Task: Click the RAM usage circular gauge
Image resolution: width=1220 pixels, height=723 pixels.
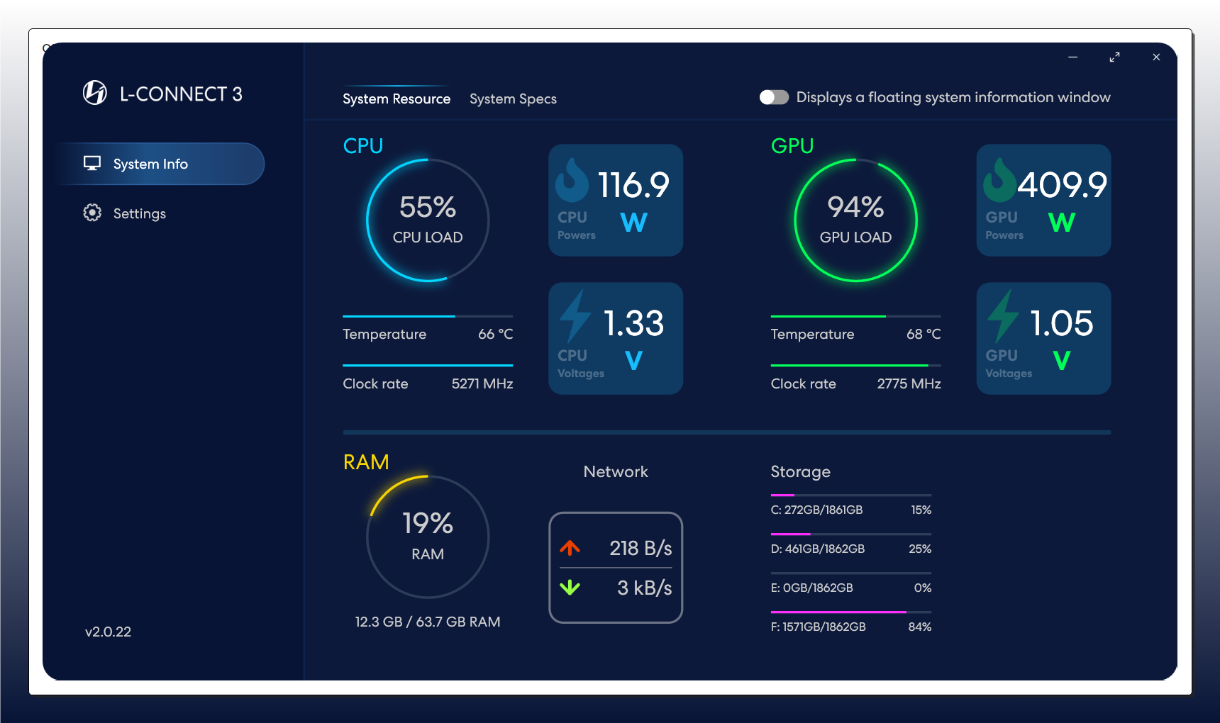Action: (428, 537)
